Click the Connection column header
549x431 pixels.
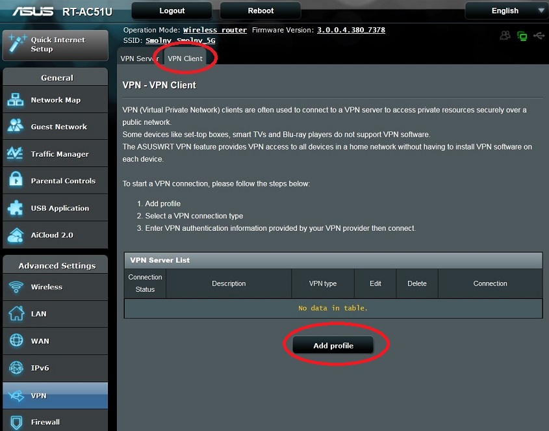tap(490, 283)
